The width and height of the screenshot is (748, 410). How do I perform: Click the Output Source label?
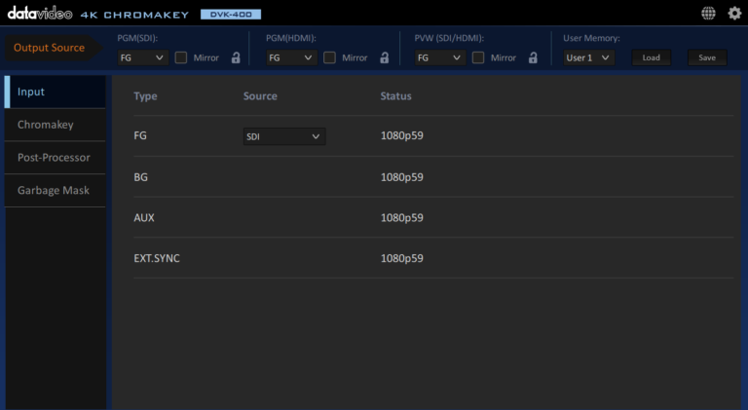pyautogui.click(x=49, y=48)
